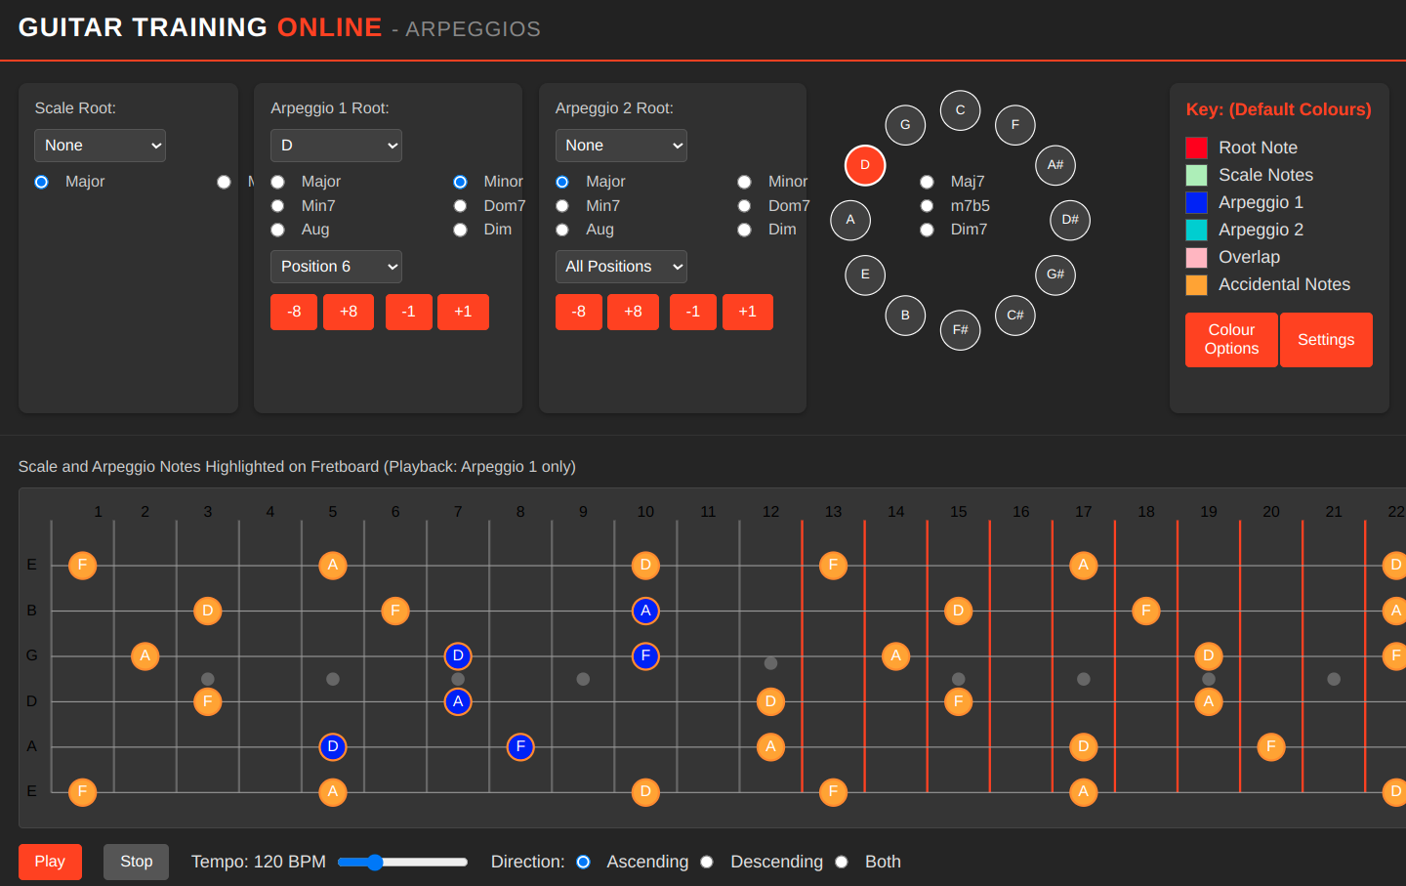Viewport: 1406px width, 886px height.
Task: Select the G# note circle button
Action: (x=1055, y=275)
